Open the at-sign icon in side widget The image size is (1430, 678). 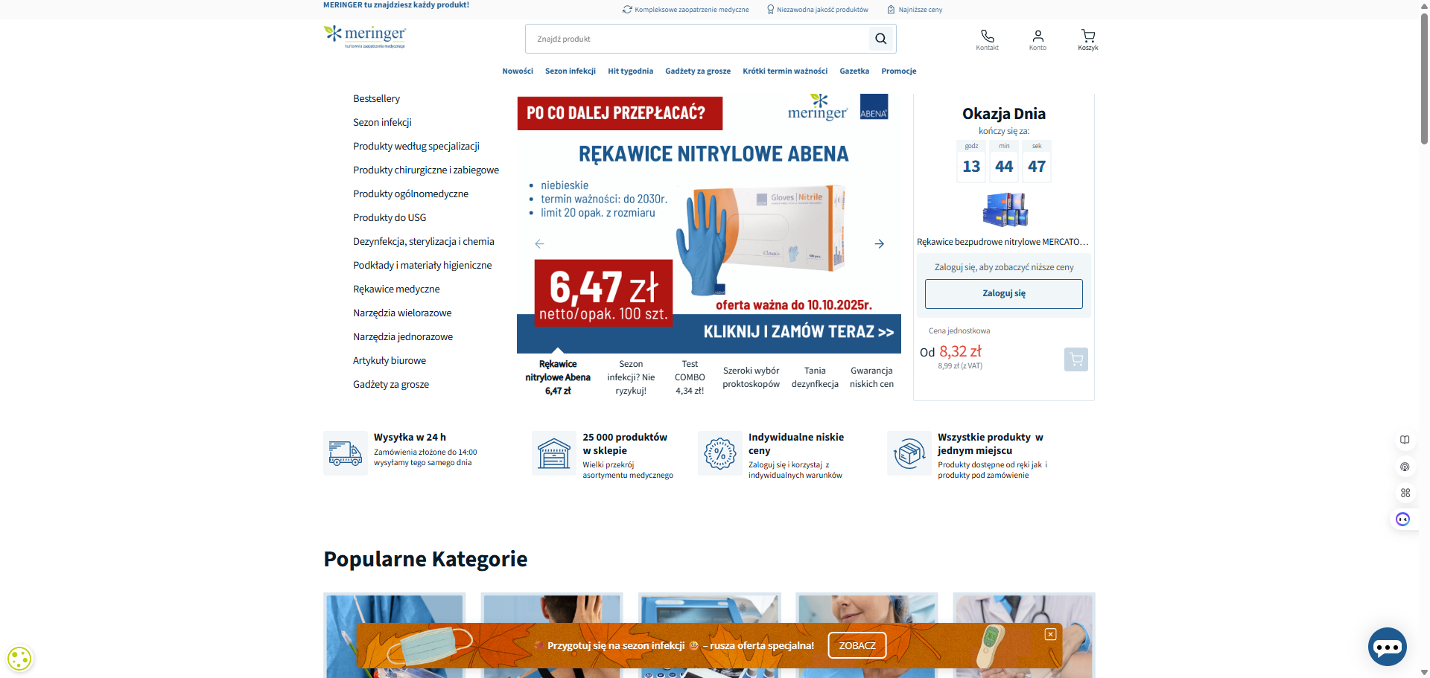pos(1405,467)
